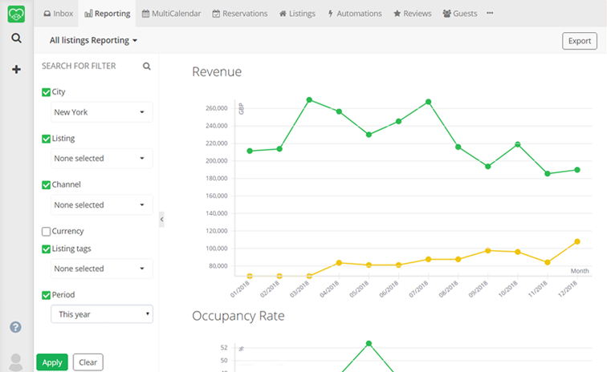Open help question mark icon
Image resolution: width=607 pixels, height=372 pixels.
15,327
